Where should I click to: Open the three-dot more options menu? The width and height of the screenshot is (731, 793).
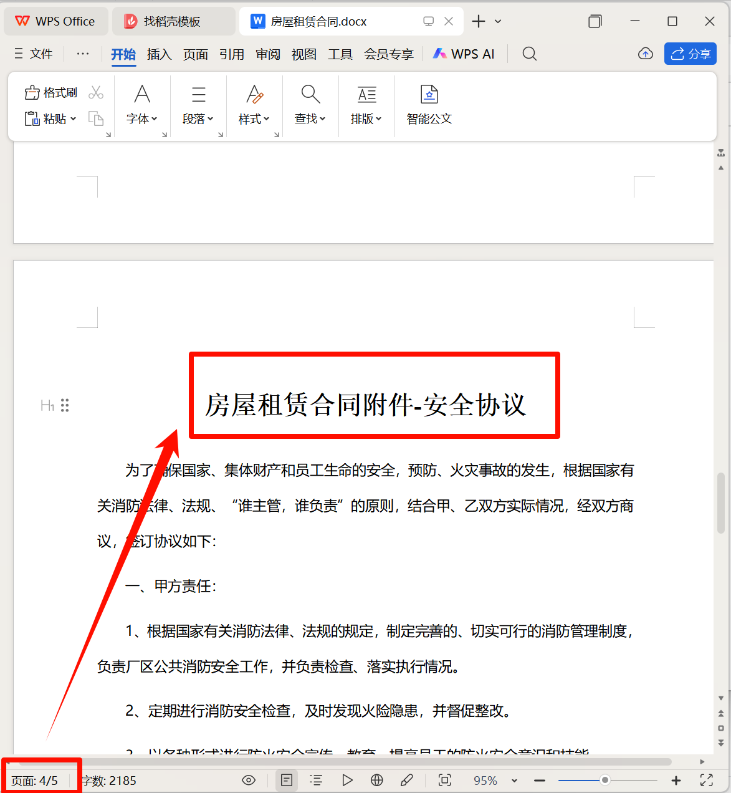[83, 54]
